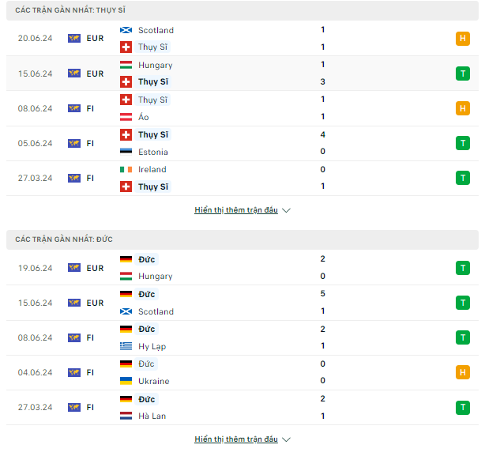Screen dimensions: 485x456
Task: Select the Thụy Sĩ vs Áo match row
Action: pyautogui.click(x=242, y=108)
